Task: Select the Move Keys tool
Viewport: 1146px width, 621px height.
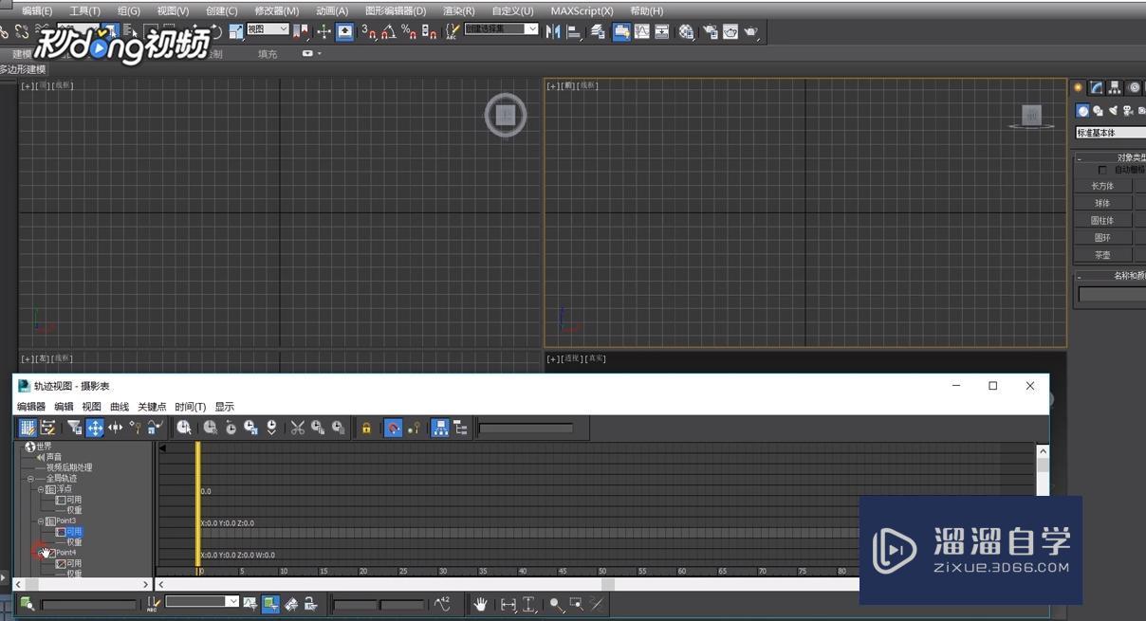Action: (x=95, y=429)
